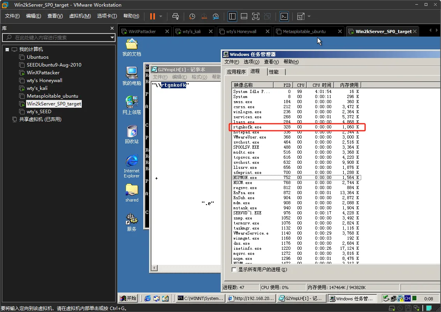This screenshot has width=441, height=312.
Task: Close the Metasploitable_ubuntu tab
Action: [340, 32]
